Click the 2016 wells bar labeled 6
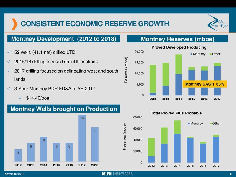The image size is (236, 177). coord(69,152)
